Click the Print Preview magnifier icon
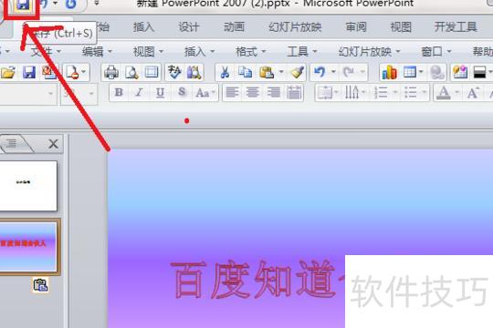Screen dimensions: 493x328 (131, 73)
